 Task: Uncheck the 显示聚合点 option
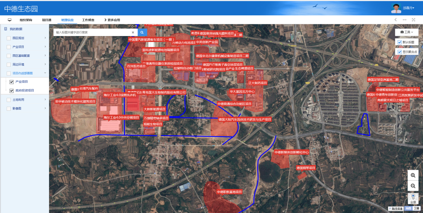[400, 52]
